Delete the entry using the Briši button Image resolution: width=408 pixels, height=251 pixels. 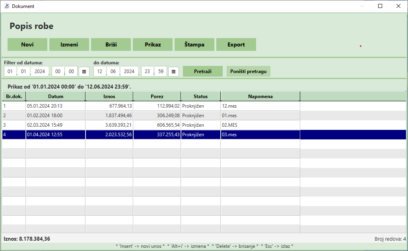coord(111,44)
